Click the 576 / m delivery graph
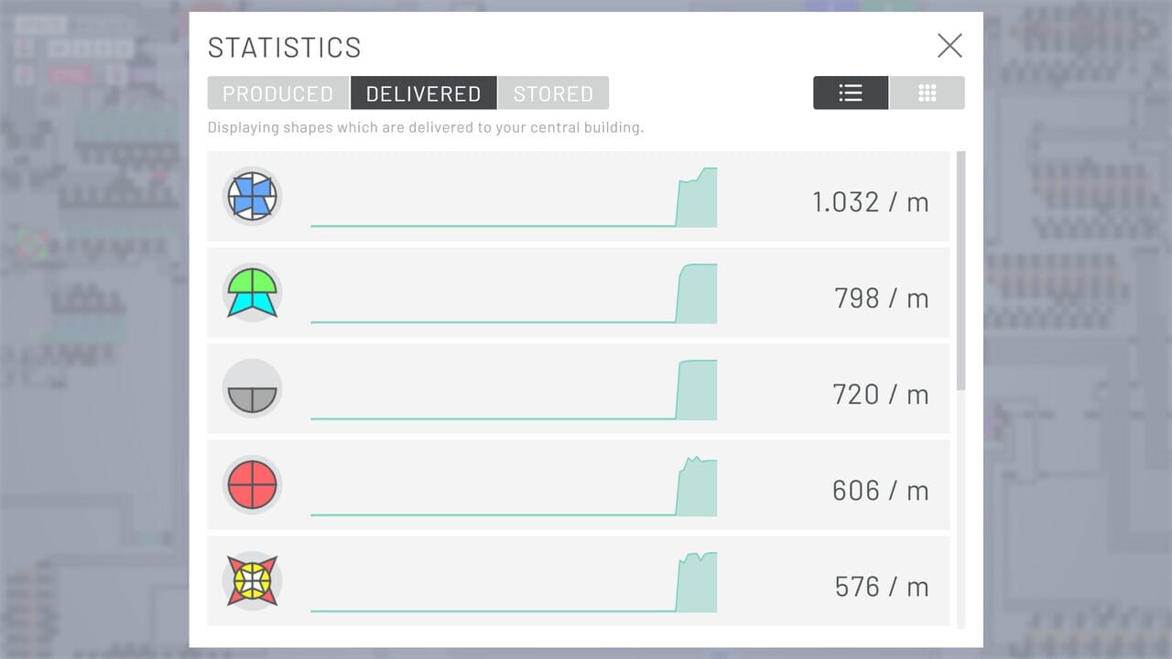This screenshot has width=1172, height=659. click(514, 583)
